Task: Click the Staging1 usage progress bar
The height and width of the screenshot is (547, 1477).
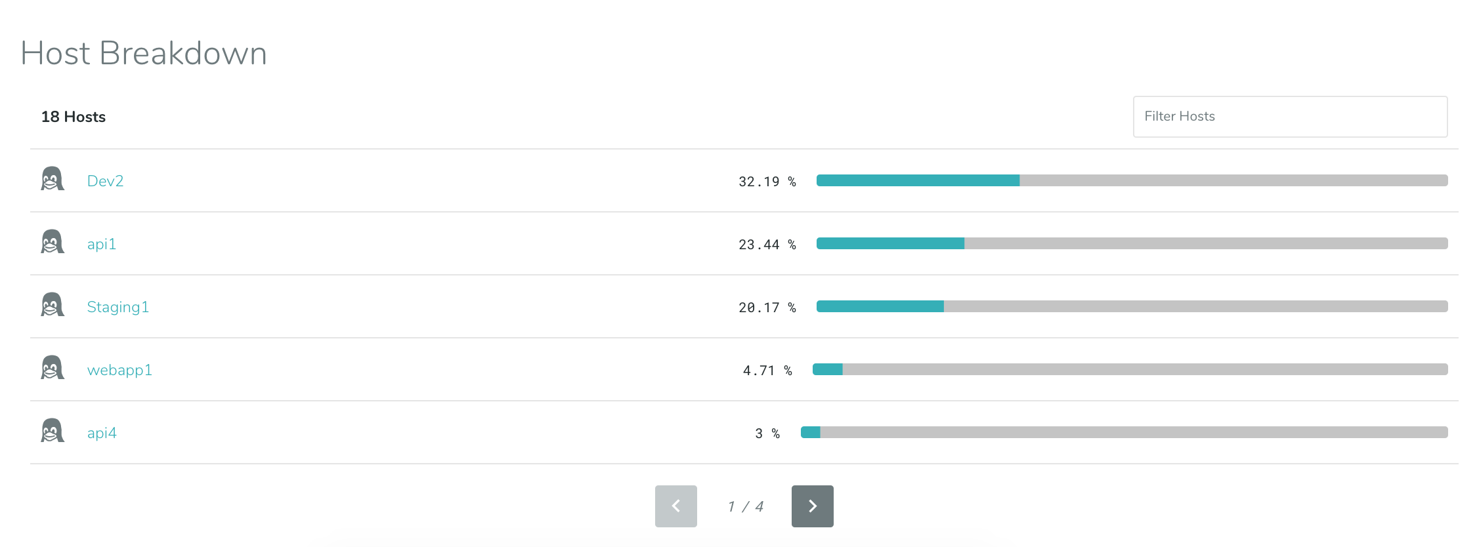Action: (x=1132, y=306)
